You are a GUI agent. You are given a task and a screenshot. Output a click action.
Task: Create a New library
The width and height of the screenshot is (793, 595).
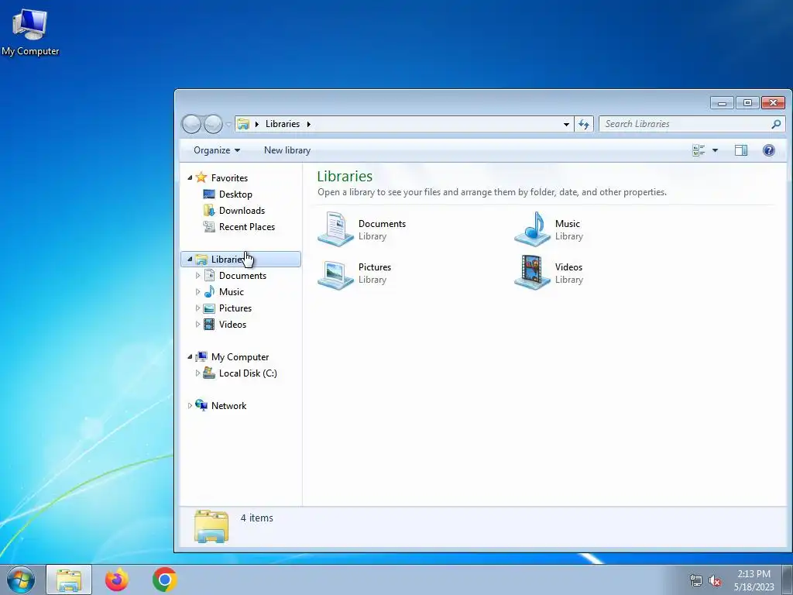point(287,150)
